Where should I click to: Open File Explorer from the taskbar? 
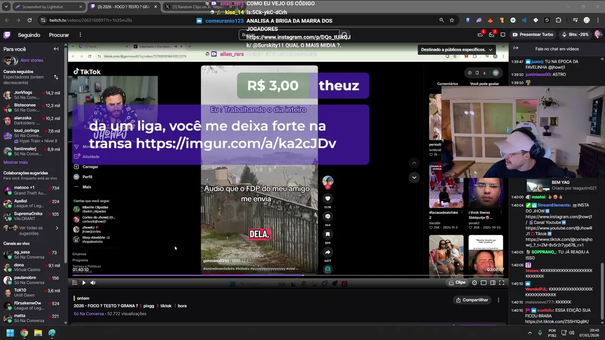point(38,333)
